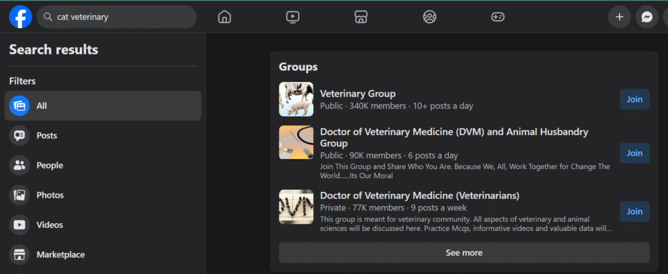Click the Facebook logo
This screenshot has height=274, width=668.
(x=20, y=17)
